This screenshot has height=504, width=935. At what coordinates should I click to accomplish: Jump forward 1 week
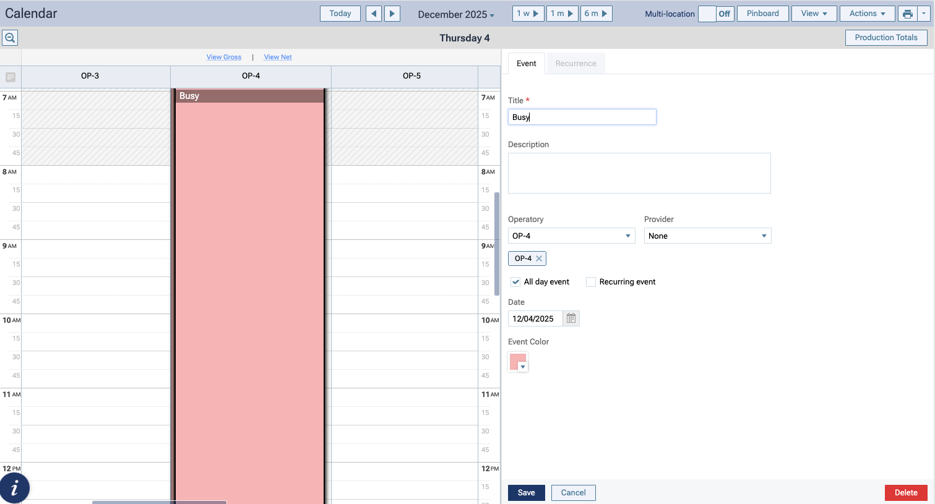tap(528, 14)
